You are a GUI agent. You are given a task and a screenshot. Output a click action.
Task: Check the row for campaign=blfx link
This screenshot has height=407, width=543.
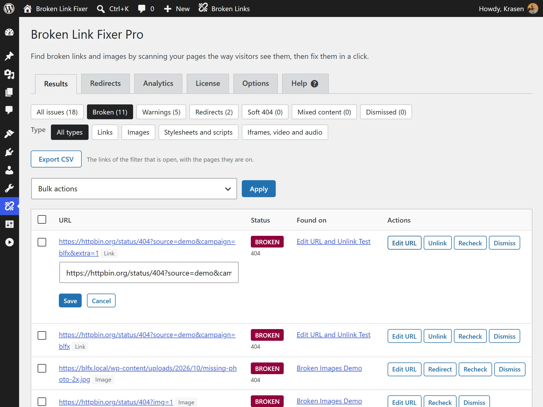pos(42,335)
